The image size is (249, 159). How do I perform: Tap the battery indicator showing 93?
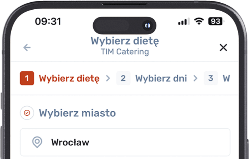pos(216,21)
